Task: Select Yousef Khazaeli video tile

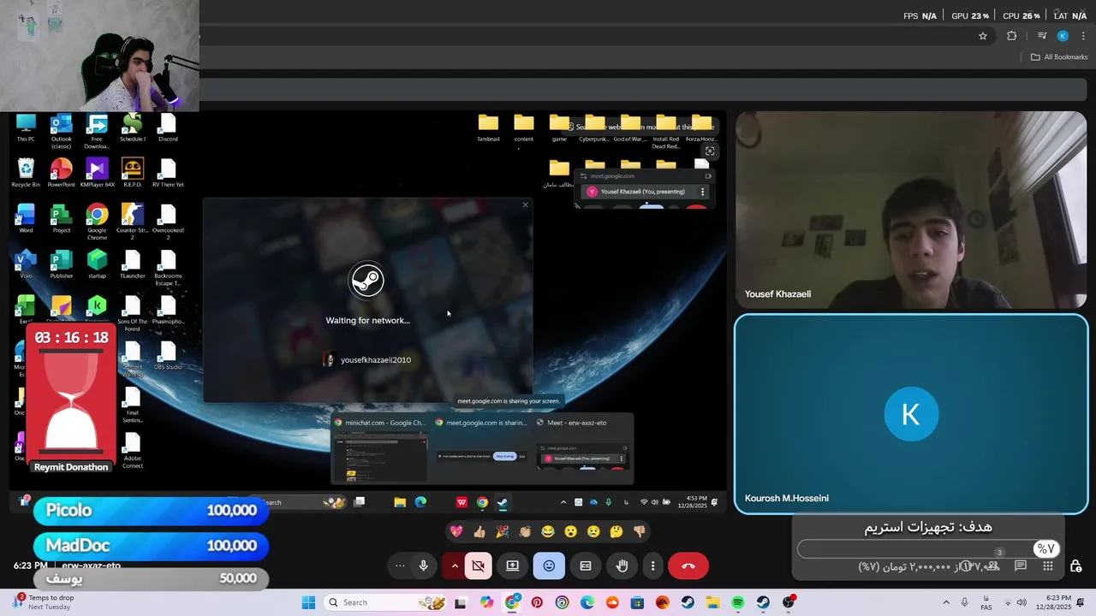Action: pos(911,210)
